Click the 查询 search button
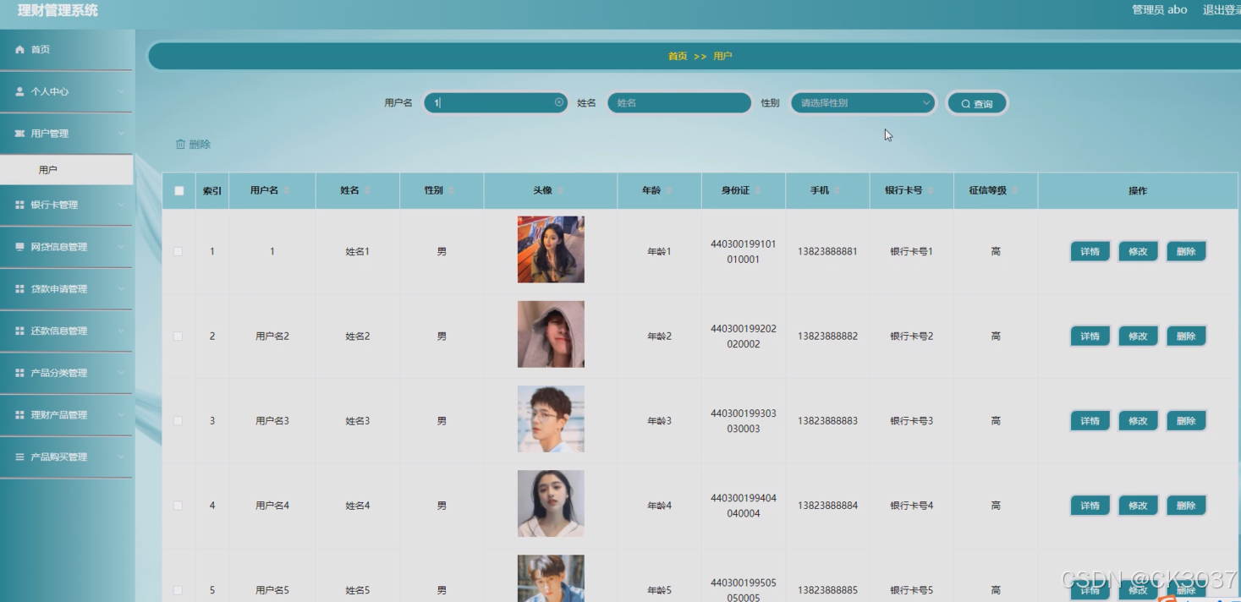This screenshot has width=1241, height=602. click(977, 103)
